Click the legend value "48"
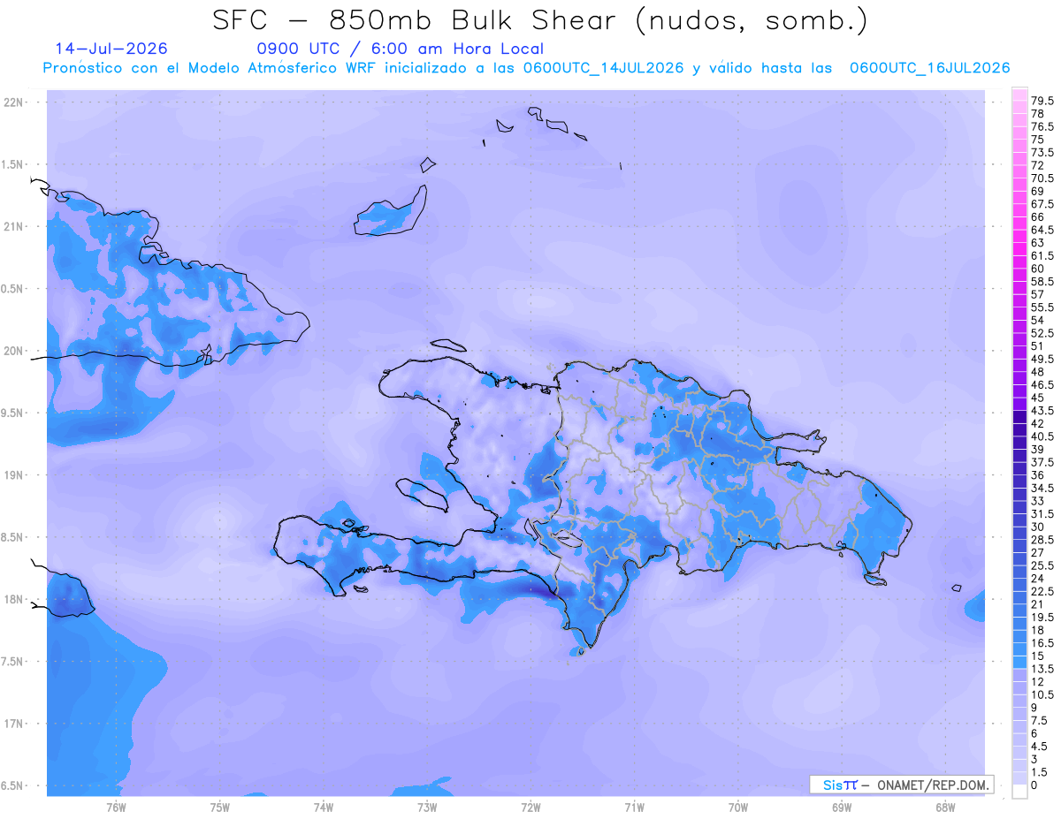1061x819 pixels. click(1038, 372)
